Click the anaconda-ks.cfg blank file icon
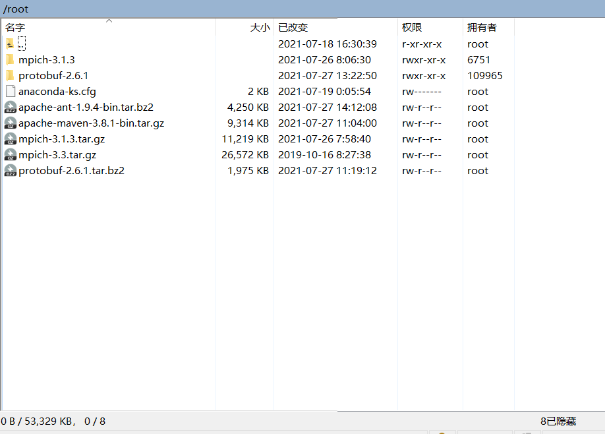Screen dimensions: 605x434 [11, 92]
